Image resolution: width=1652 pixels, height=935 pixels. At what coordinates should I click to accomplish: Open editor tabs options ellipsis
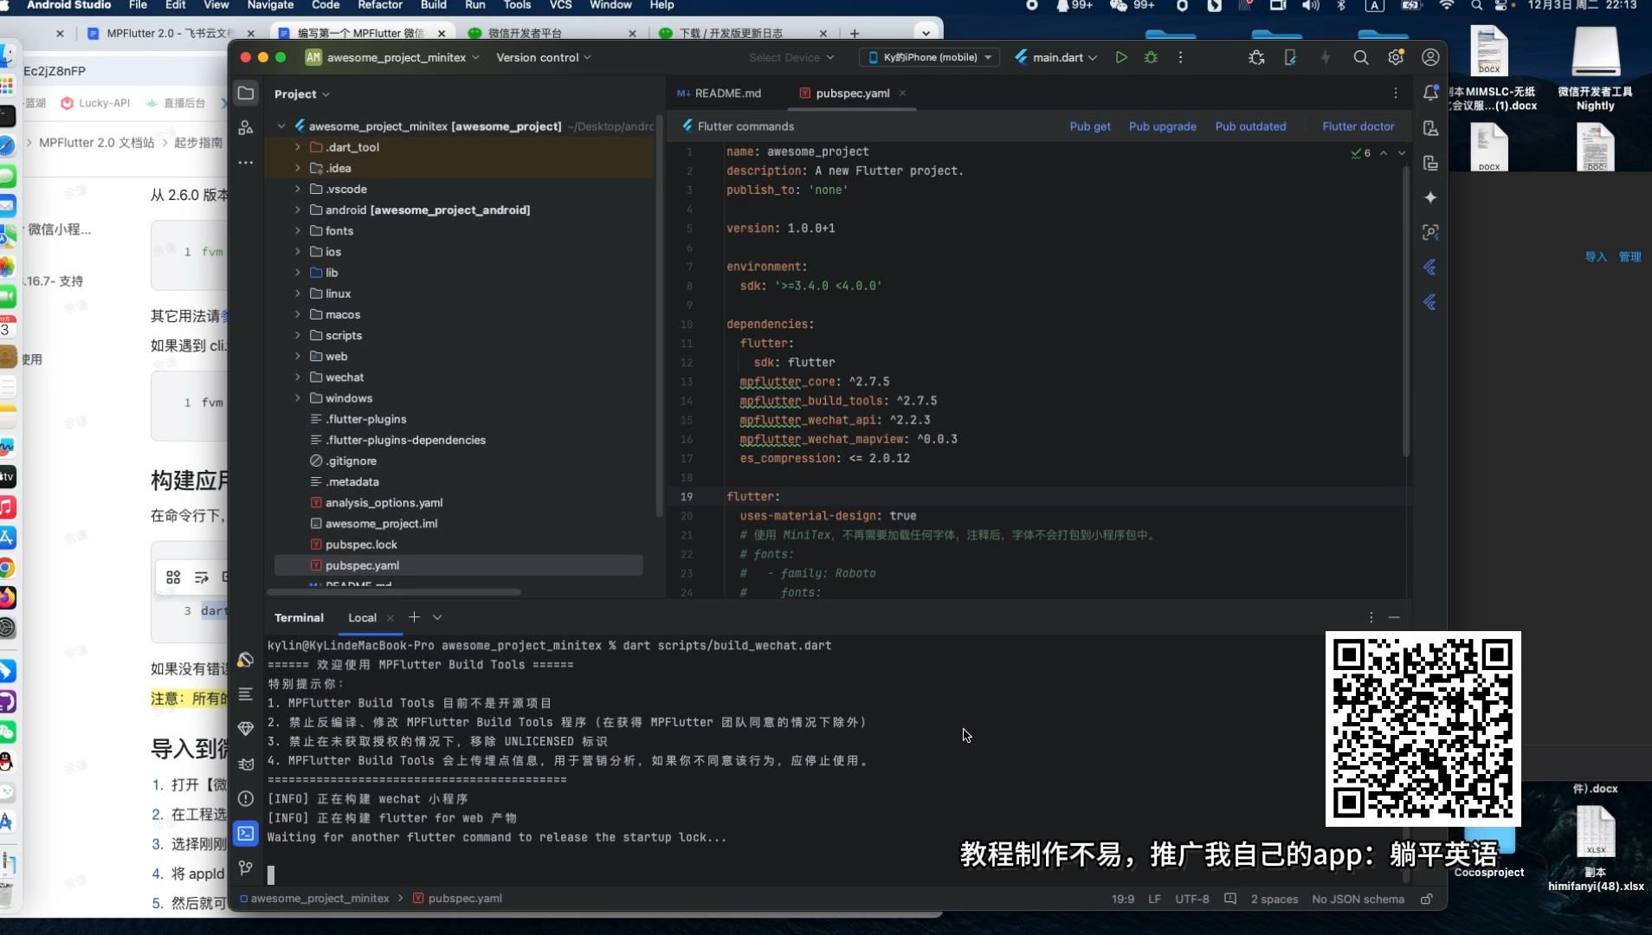click(1396, 93)
